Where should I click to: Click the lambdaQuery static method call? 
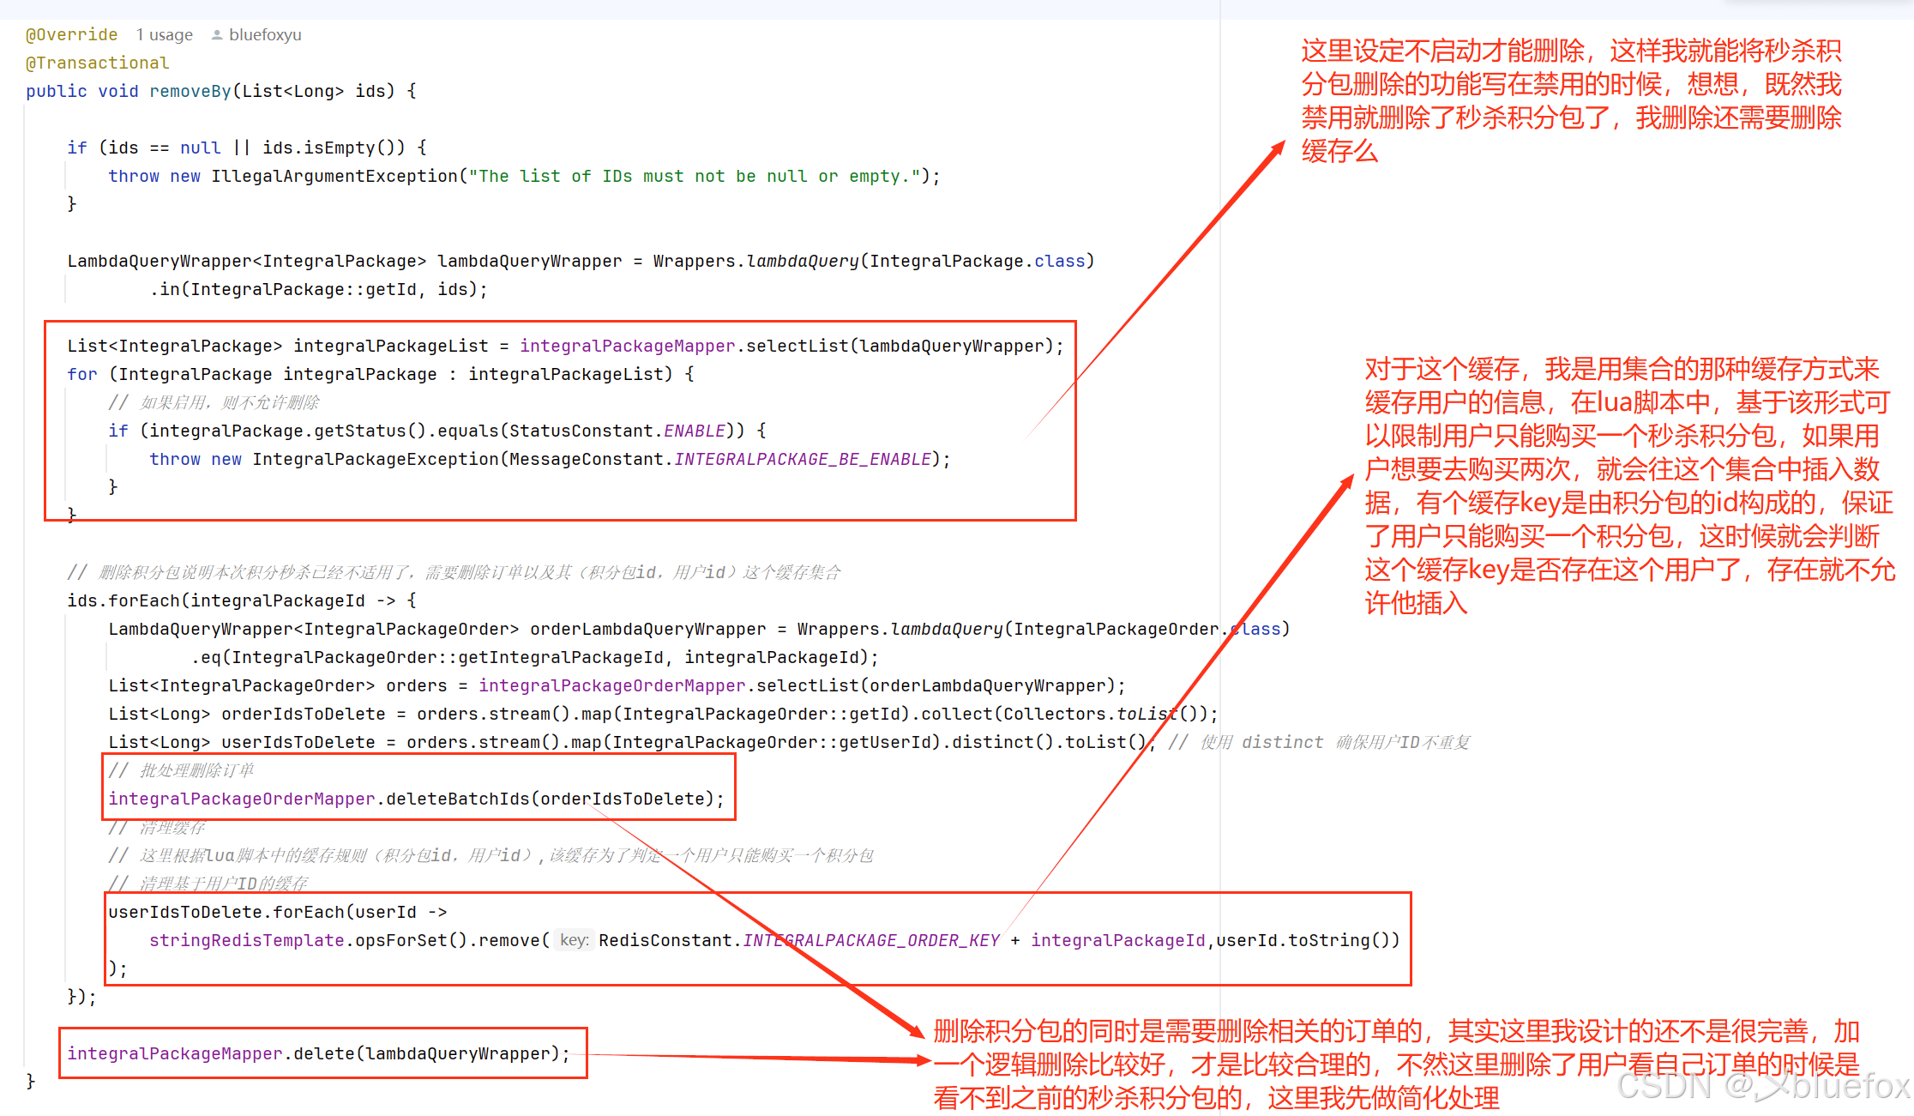click(803, 262)
